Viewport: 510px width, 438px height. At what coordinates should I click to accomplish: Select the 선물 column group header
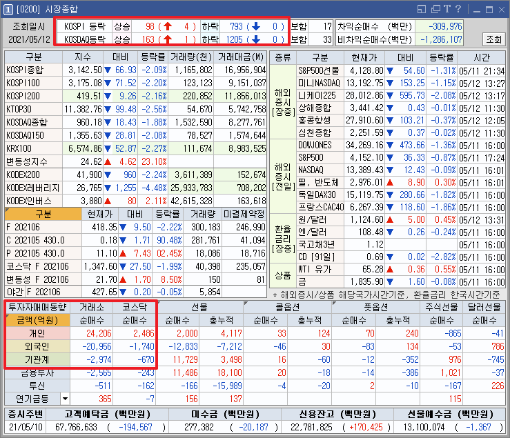[199, 307]
